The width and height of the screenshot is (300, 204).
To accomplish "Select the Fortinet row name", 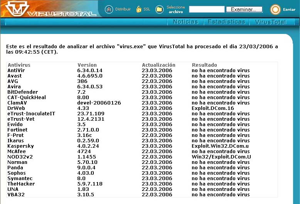I will [17, 130].
